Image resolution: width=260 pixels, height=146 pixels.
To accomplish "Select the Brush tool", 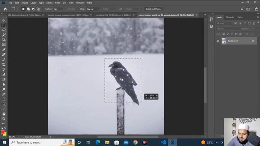I will coord(4,60).
